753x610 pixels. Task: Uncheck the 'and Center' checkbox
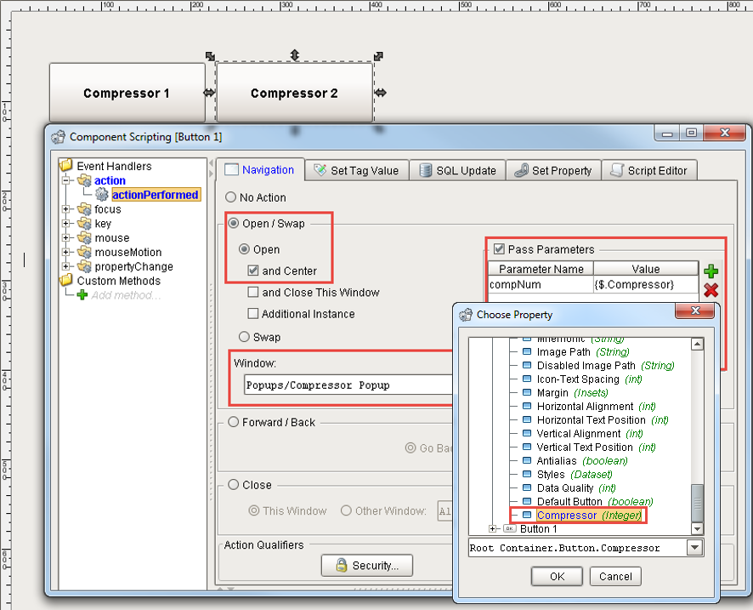click(252, 269)
